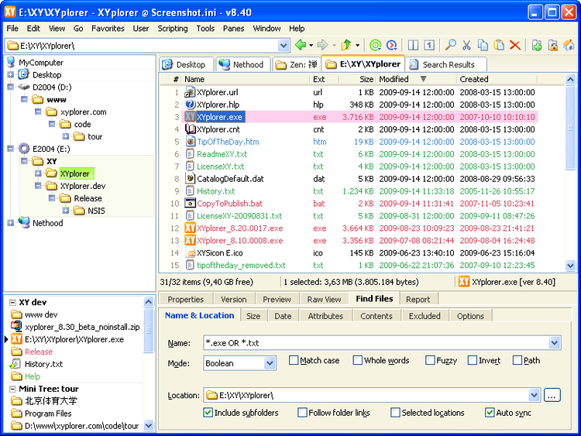Image resolution: width=581 pixels, height=436 pixels.
Task: Click the XYplorer_8.20.0017.exe orange XY icon
Action: (x=190, y=228)
